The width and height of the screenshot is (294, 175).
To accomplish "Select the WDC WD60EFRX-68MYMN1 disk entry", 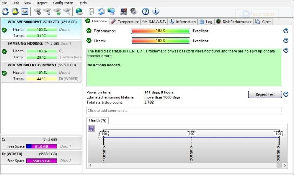I will coord(41,72).
